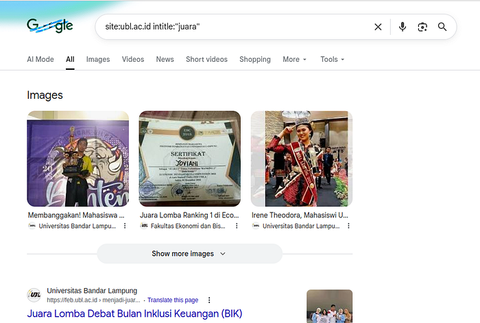Click the Google logo
Screen dimensions: 480x323
(50, 26)
